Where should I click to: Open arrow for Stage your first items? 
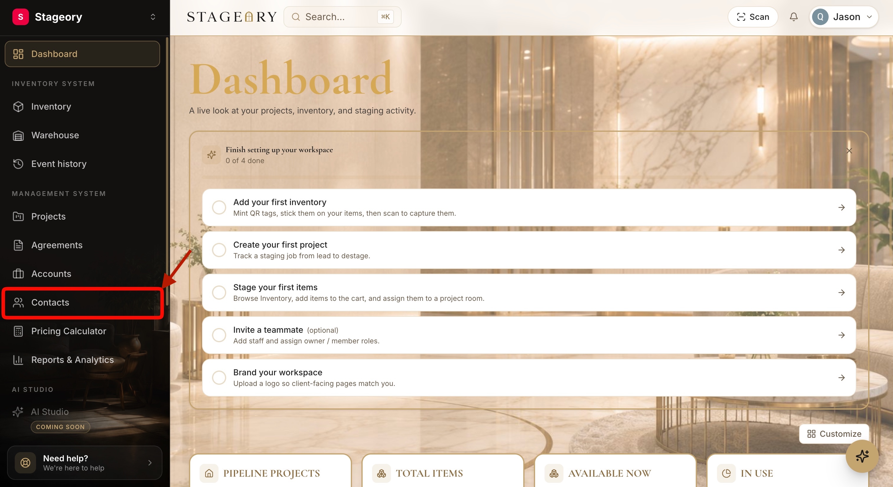pyautogui.click(x=841, y=293)
